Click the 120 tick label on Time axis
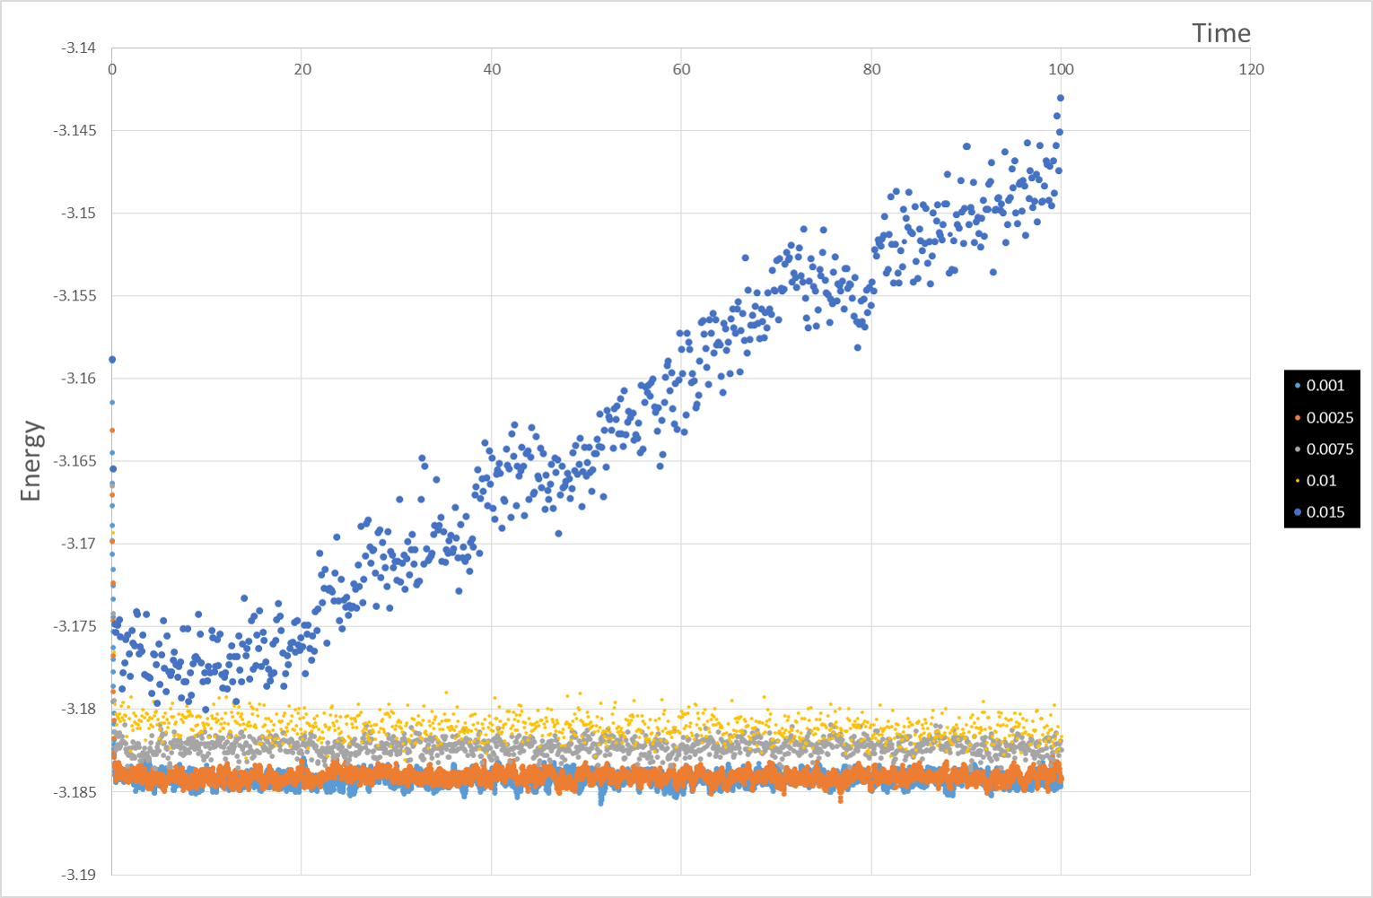The height and width of the screenshot is (898, 1373). click(x=1251, y=70)
